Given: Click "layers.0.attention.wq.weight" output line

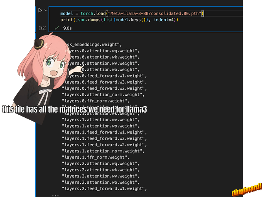Looking at the screenshot, I should pos(103,51).
